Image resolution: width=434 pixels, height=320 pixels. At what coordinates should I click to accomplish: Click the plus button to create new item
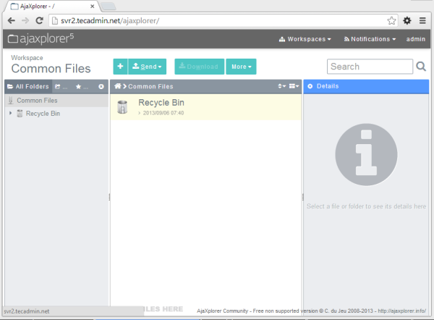coord(120,67)
